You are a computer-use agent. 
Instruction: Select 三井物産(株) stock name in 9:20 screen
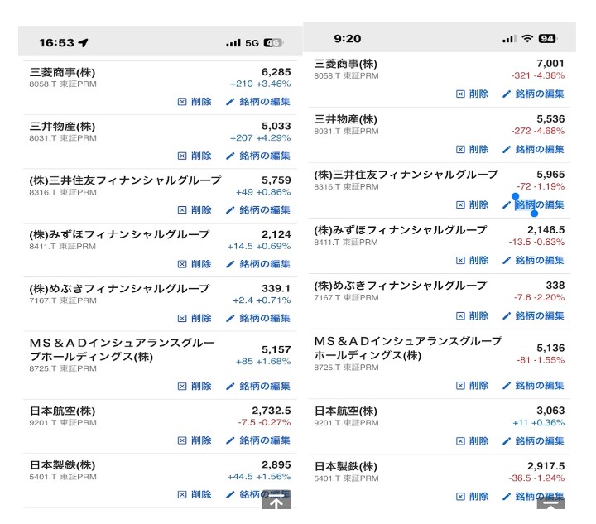pos(346,119)
